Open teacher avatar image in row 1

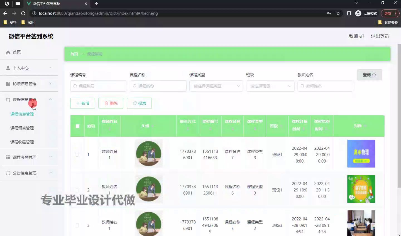click(x=149, y=154)
